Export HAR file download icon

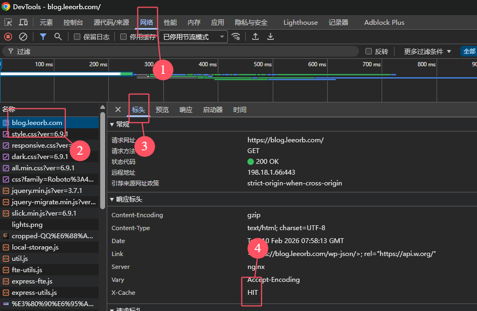tap(271, 37)
